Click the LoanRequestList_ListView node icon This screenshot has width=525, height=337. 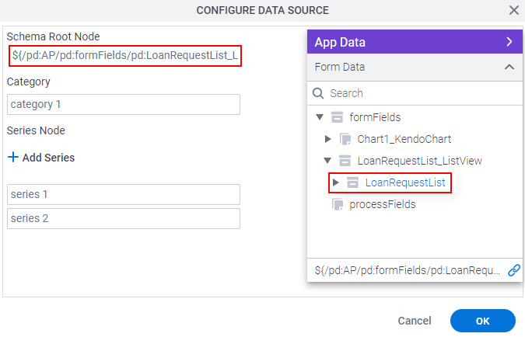[x=345, y=161]
